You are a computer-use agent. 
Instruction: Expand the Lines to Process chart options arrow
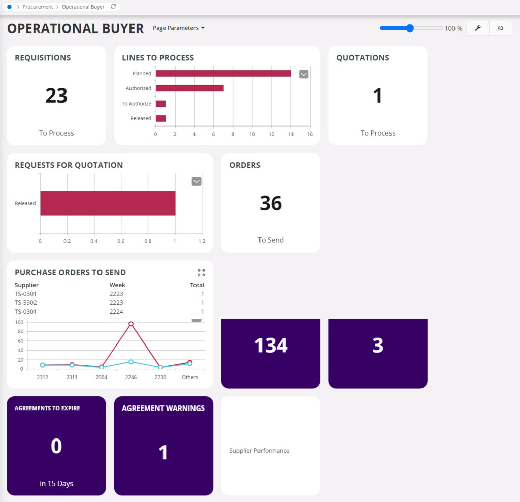pos(304,74)
